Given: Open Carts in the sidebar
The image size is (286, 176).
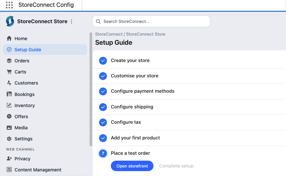Looking at the screenshot, I should click(45, 72).
